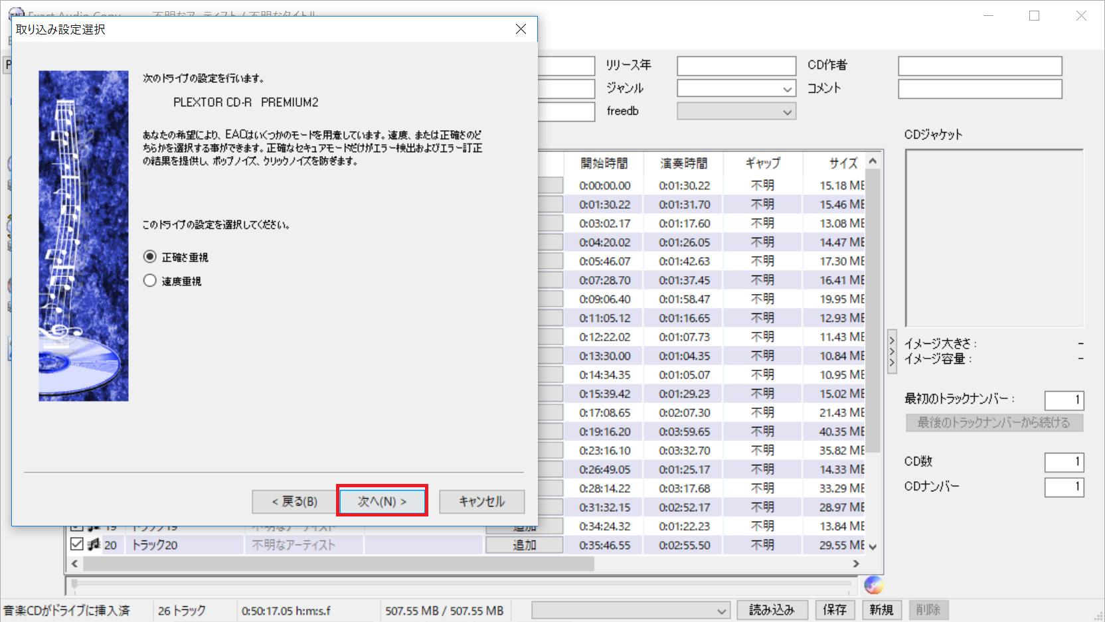Click the 演奏時間 column header
This screenshot has height=622, width=1105.
(x=683, y=163)
